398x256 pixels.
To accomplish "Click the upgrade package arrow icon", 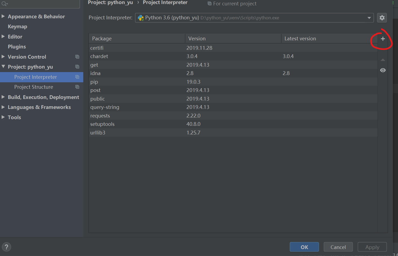I will (383, 60).
